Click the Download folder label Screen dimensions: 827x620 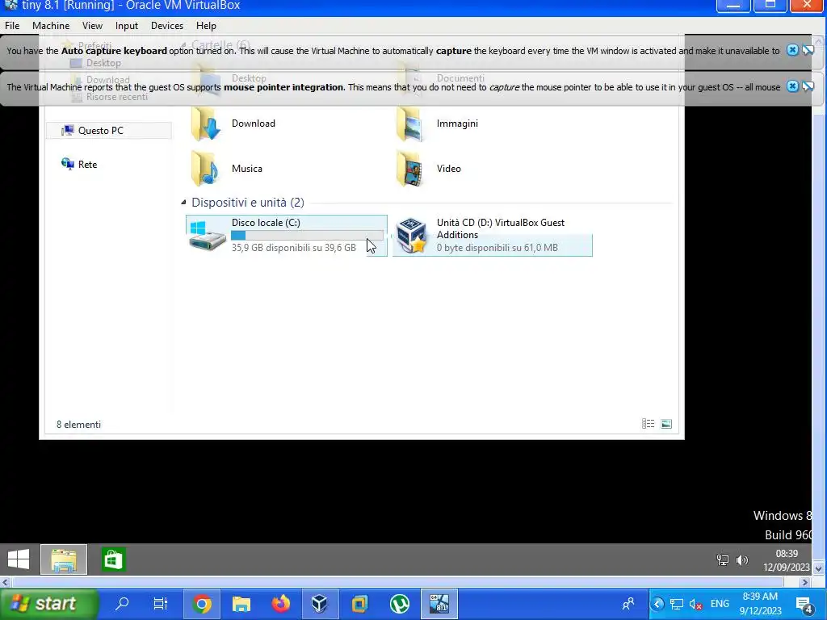253,124
